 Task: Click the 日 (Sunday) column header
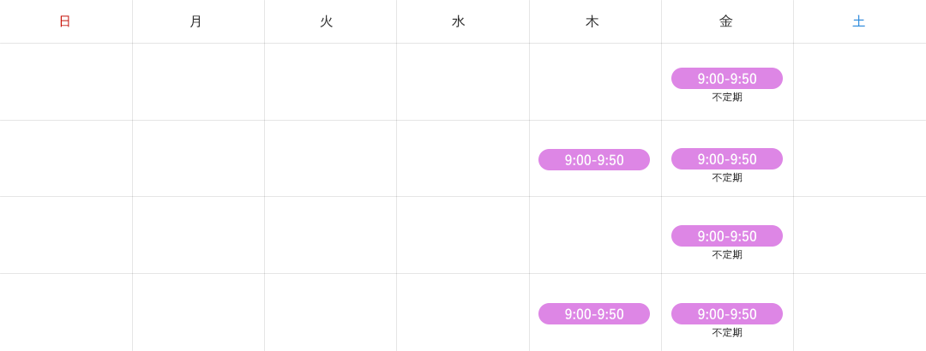pos(65,21)
